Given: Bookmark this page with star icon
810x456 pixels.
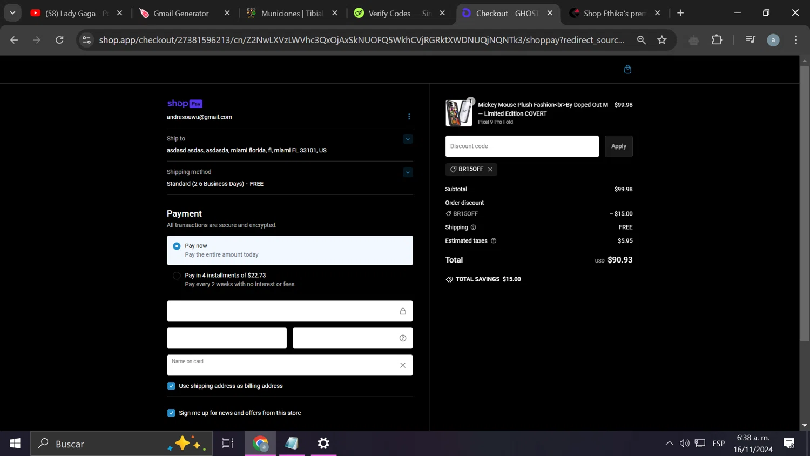Looking at the screenshot, I should (x=662, y=40).
